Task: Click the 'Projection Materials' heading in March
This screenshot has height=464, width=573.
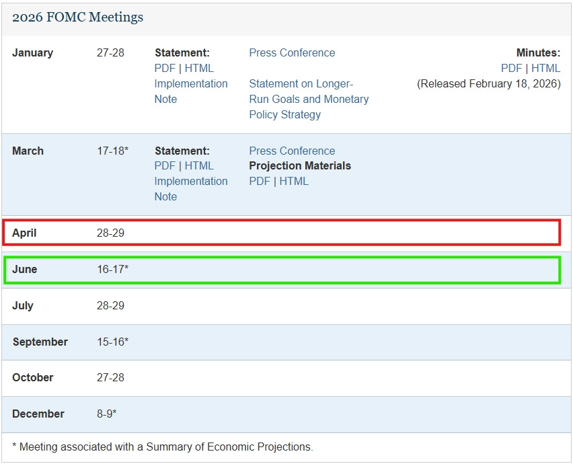Action: [300, 166]
